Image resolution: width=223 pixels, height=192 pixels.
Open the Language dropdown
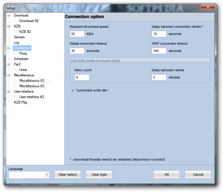tap(47, 175)
